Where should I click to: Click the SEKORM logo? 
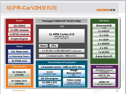(x=106, y=10)
